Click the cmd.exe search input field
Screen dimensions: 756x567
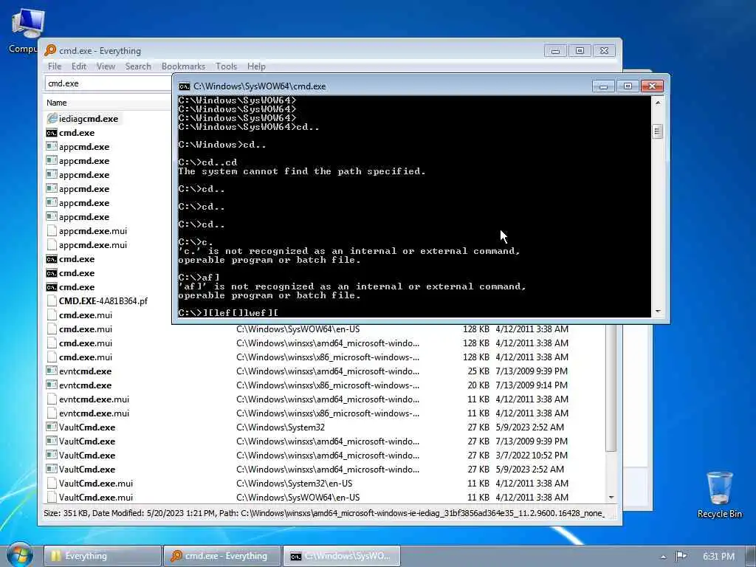[109, 83]
